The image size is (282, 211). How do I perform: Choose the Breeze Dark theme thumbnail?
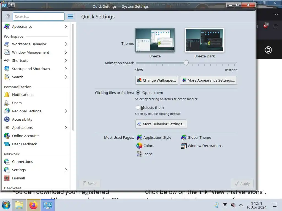(205, 40)
